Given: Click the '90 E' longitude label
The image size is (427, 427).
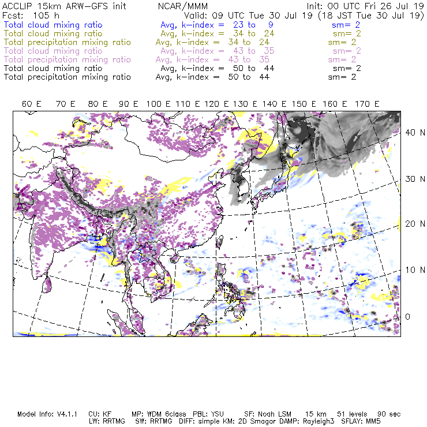Looking at the screenshot, I should 129,104.
